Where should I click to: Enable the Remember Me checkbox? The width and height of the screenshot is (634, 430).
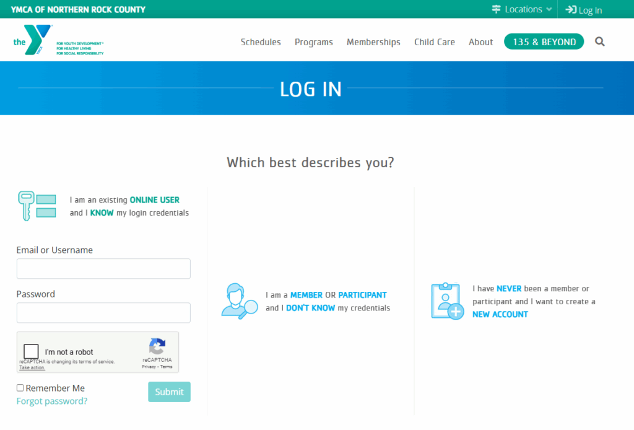tap(20, 388)
